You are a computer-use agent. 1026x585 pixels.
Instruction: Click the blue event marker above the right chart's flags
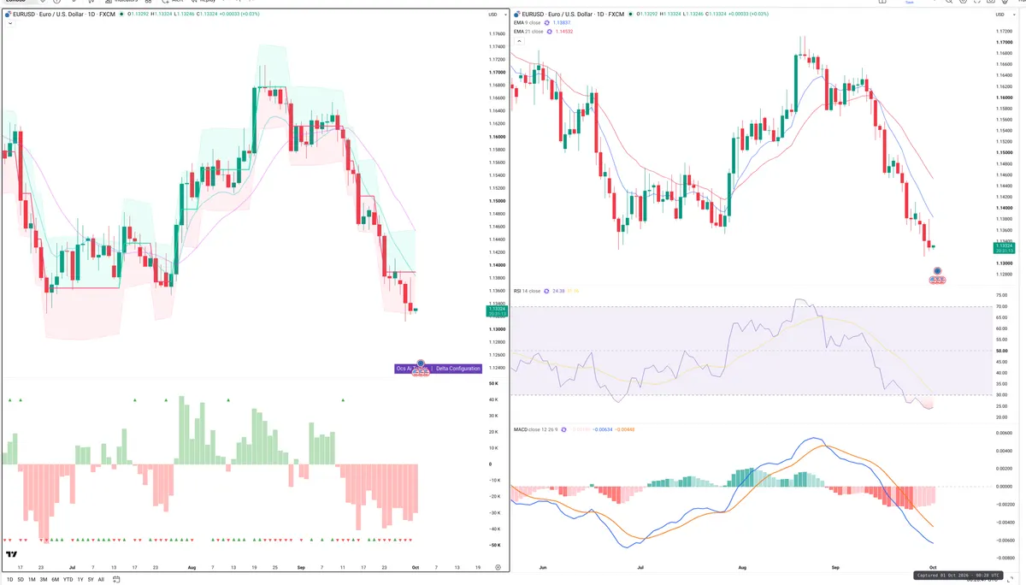[x=938, y=271]
